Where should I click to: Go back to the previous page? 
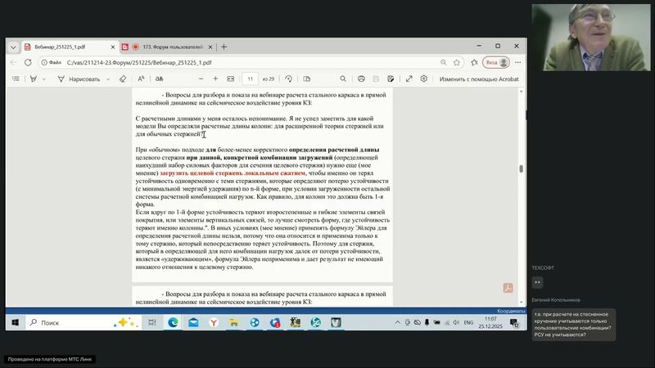point(13,62)
